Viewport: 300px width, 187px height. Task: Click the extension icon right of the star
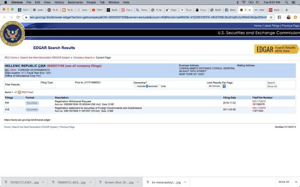279,17
